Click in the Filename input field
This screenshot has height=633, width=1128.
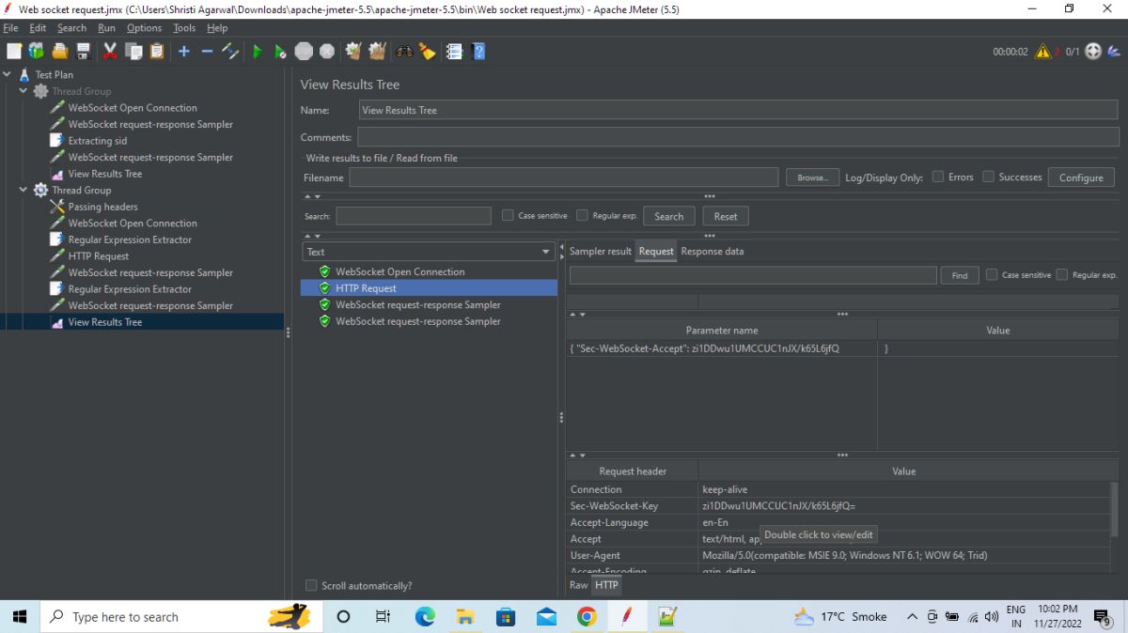point(564,178)
